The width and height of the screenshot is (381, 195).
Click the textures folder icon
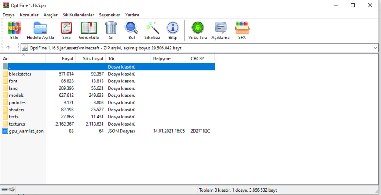(x=6, y=124)
